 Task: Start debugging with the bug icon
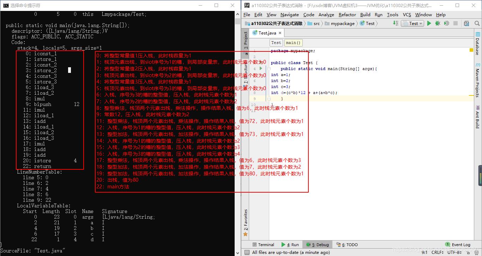tap(438, 23)
